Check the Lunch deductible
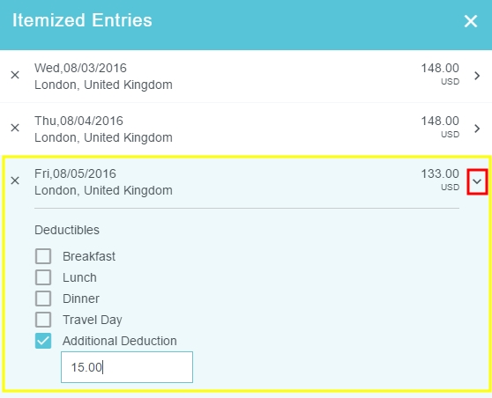Screen dimensions: 492x398 tap(43, 277)
